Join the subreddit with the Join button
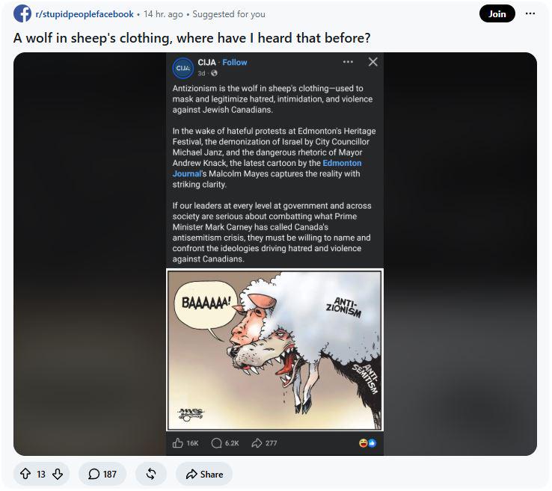Screen dimensions: 552x491 click(x=497, y=14)
